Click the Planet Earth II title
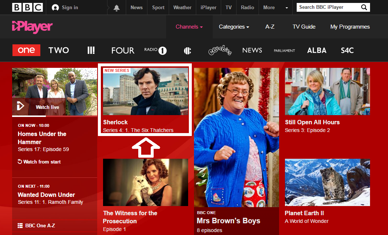 point(304,213)
